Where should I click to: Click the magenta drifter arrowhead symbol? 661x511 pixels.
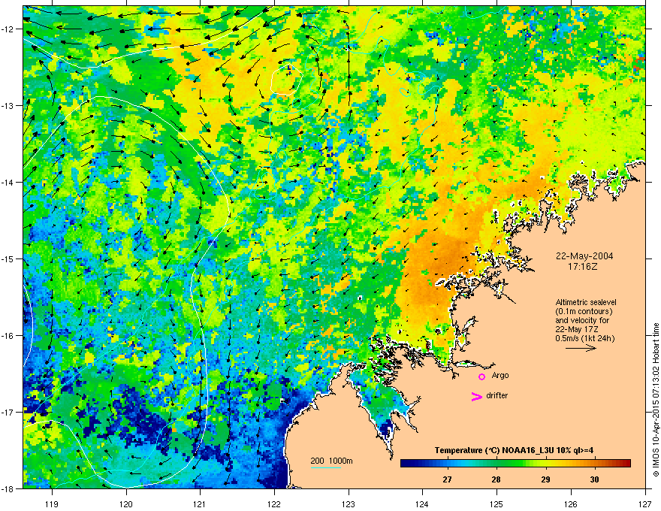pyautogui.click(x=476, y=396)
